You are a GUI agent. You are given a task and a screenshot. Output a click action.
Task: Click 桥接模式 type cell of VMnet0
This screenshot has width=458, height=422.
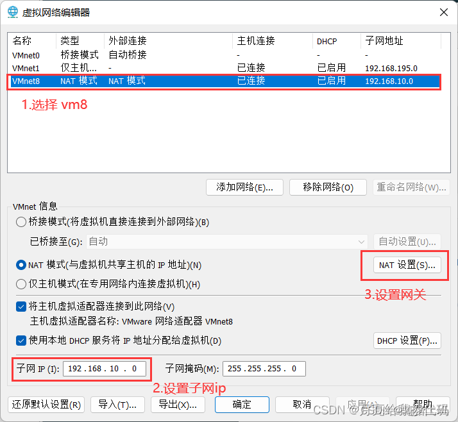click(80, 55)
